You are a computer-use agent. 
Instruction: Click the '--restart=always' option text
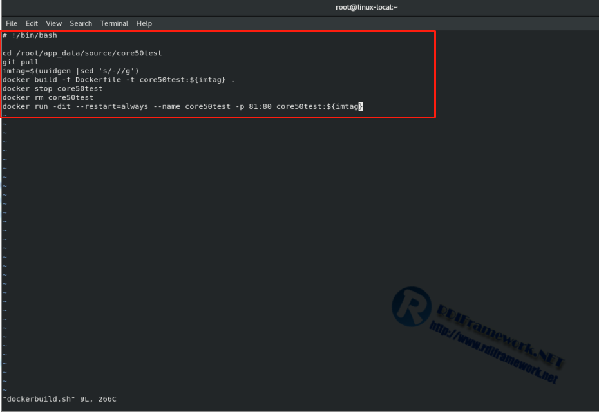pyautogui.click(x=112, y=106)
